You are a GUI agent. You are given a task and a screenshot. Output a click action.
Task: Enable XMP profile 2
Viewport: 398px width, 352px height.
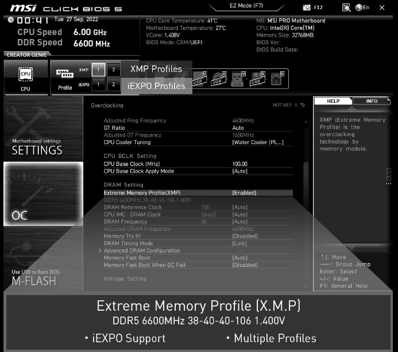tap(113, 69)
